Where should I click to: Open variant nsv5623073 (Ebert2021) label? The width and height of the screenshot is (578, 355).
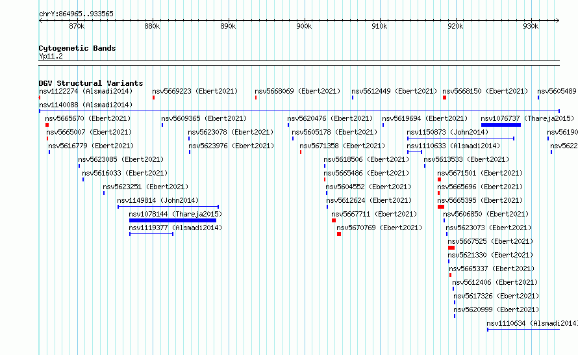pyautogui.click(x=488, y=228)
